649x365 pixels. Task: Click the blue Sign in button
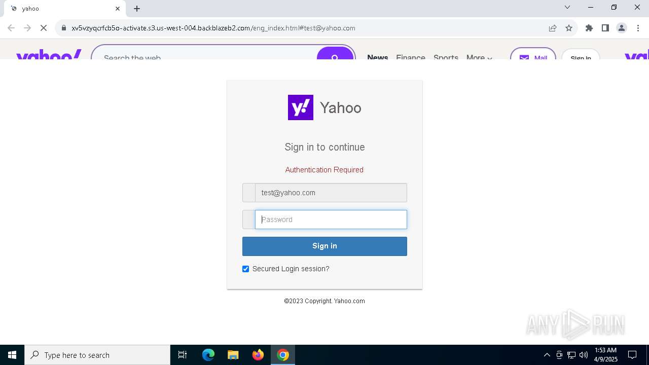(324, 246)
